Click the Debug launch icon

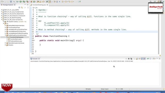tap(17, 2)
